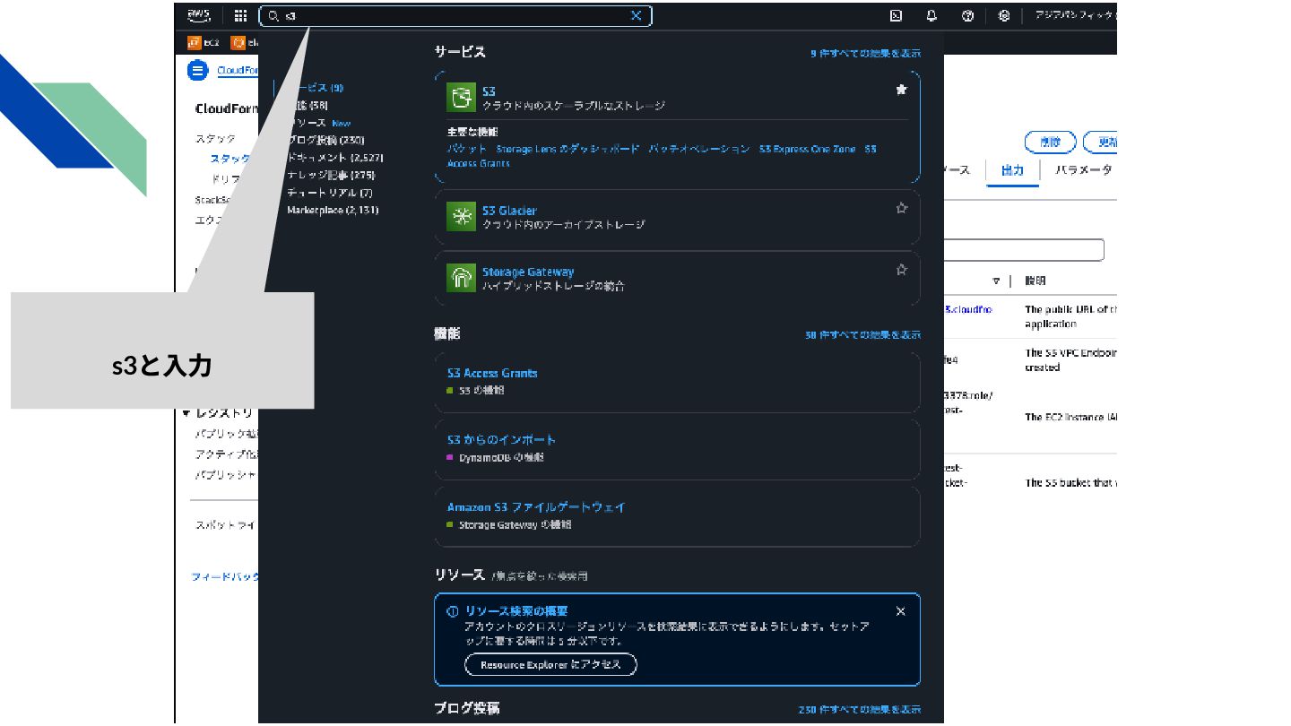Show all 230 blog post results

click(859, 710)
